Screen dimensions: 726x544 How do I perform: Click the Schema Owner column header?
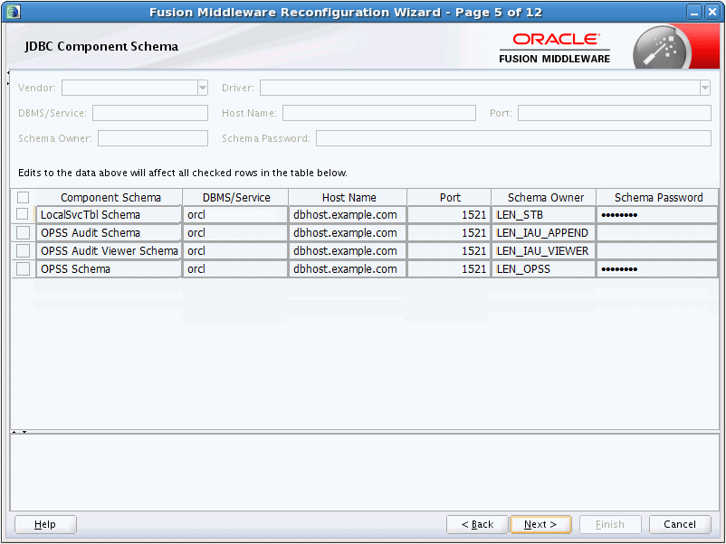point(545,197)
